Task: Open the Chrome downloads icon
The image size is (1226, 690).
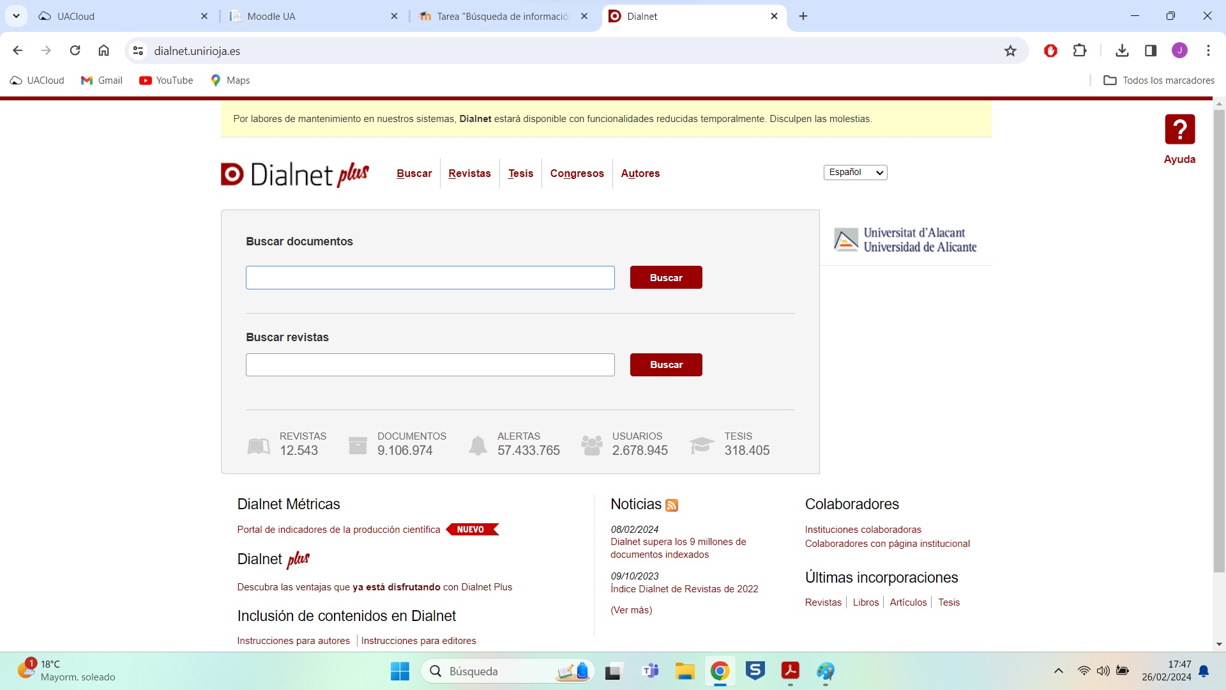Action: point(1122,50)
